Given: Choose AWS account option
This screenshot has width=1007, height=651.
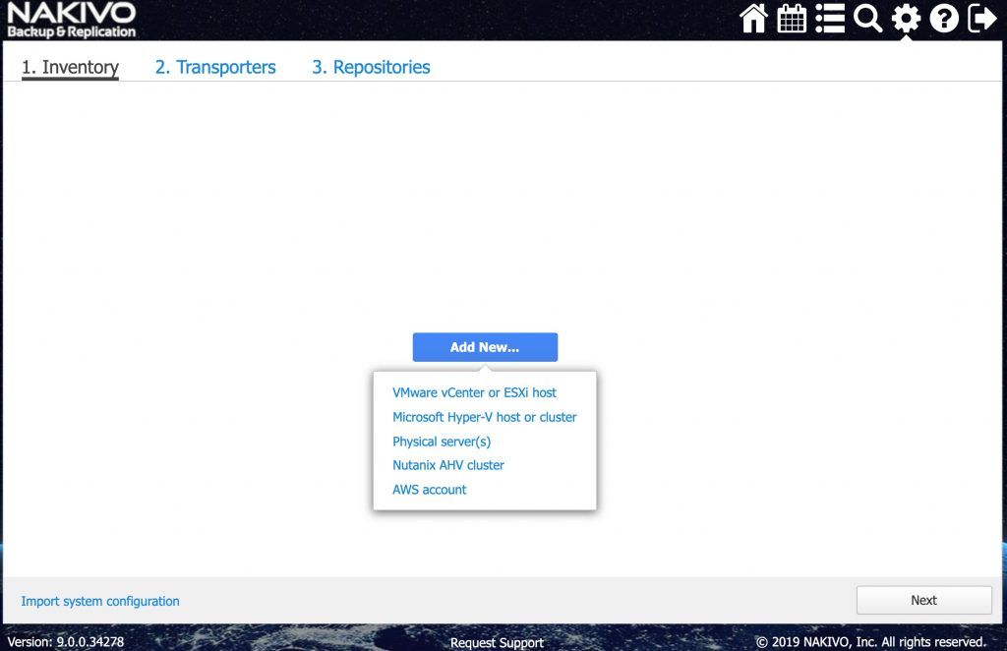Looking at the screenshot, I should pyautogui.click(x=429, y=489).
